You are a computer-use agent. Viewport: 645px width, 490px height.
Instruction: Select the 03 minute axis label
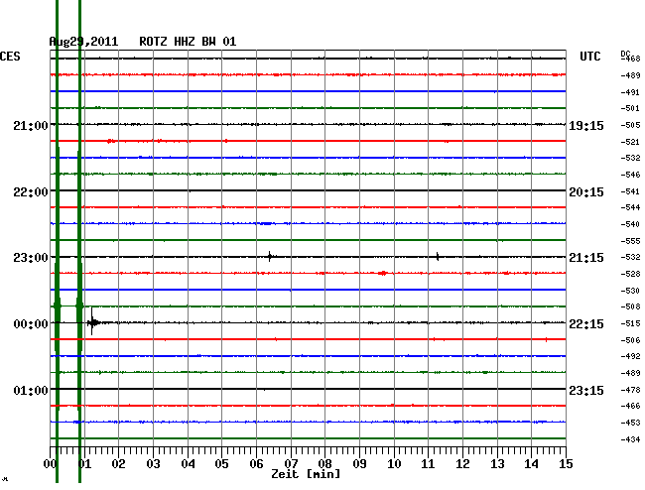click(x=153, y=464)
